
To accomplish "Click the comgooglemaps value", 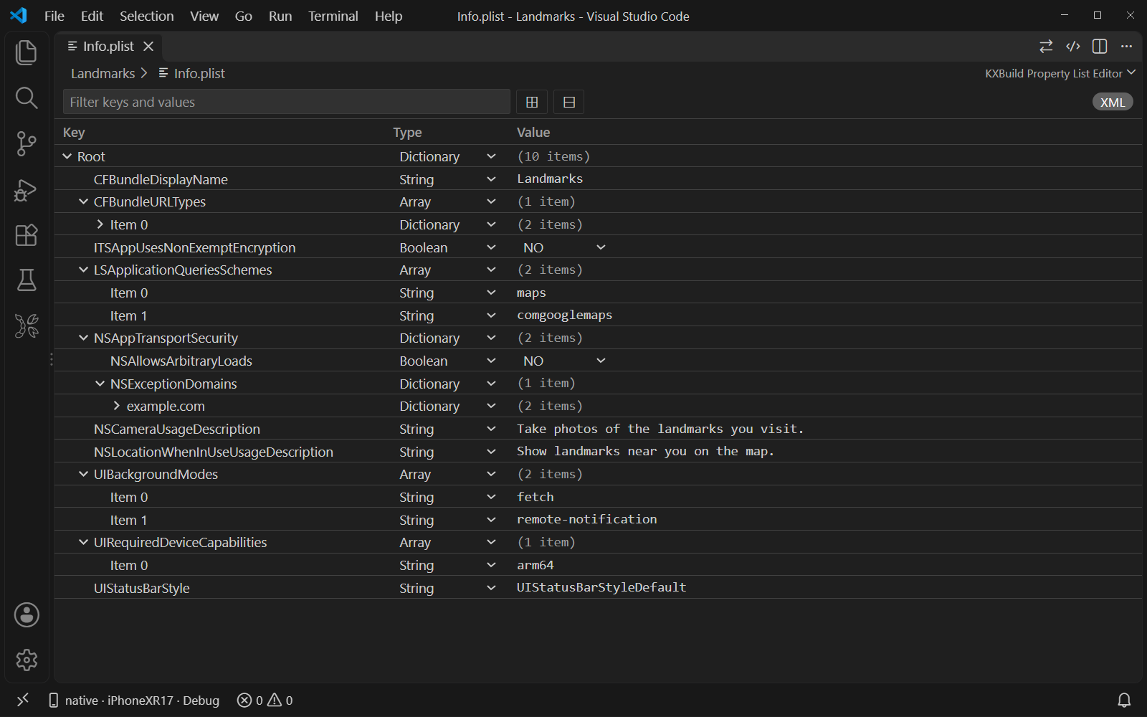I will pos(565,315).
